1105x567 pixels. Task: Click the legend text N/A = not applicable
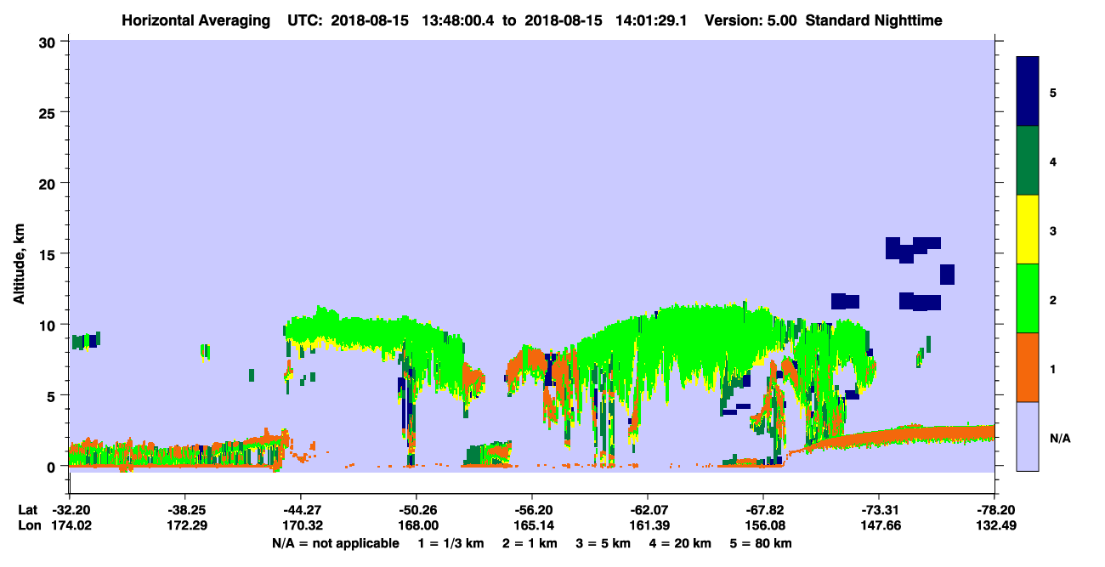[x=335, y=543]
